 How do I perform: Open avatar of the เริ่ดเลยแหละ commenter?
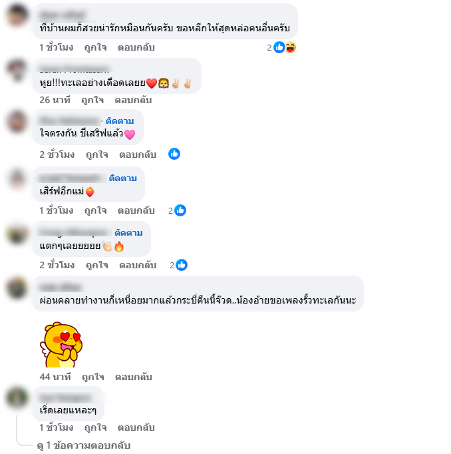pos(17,397)
